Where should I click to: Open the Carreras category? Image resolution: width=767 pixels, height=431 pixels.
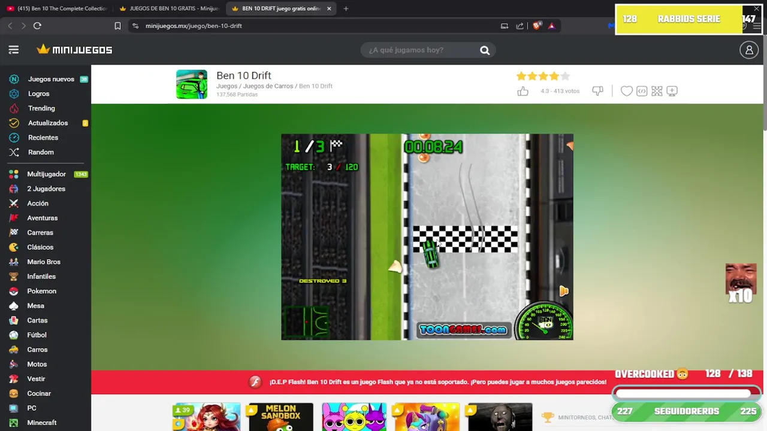tap(40, 233)
